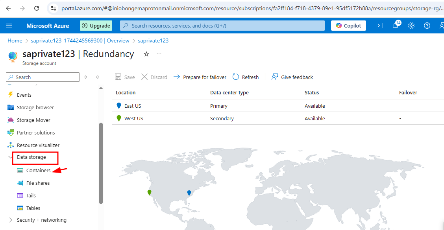Open saprivate123 breadcrumb link
444x230 pixels.
coord(153,41)
